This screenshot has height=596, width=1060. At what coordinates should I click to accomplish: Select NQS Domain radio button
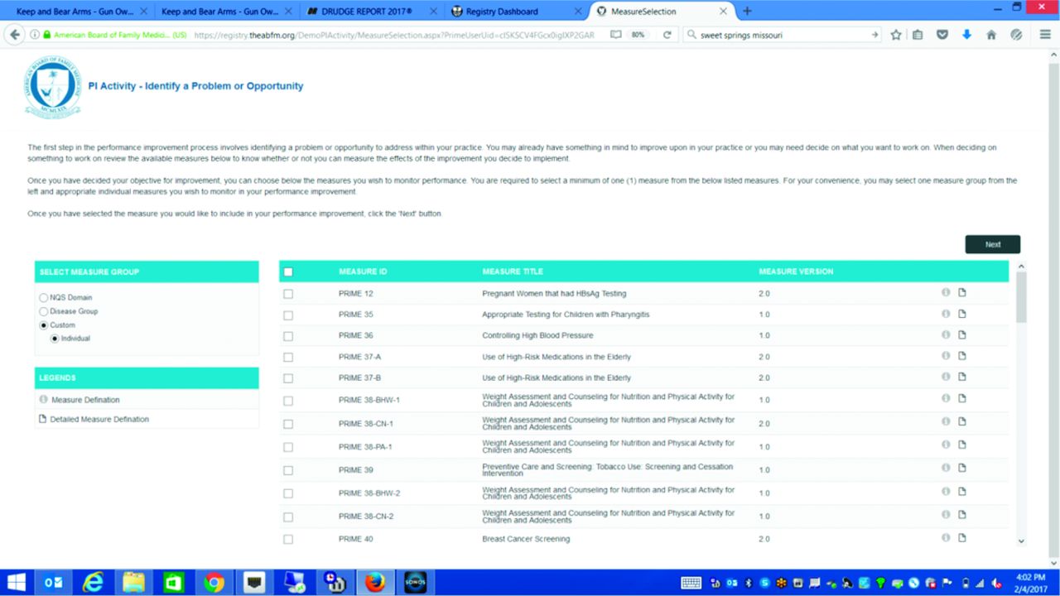click(43, 297)
